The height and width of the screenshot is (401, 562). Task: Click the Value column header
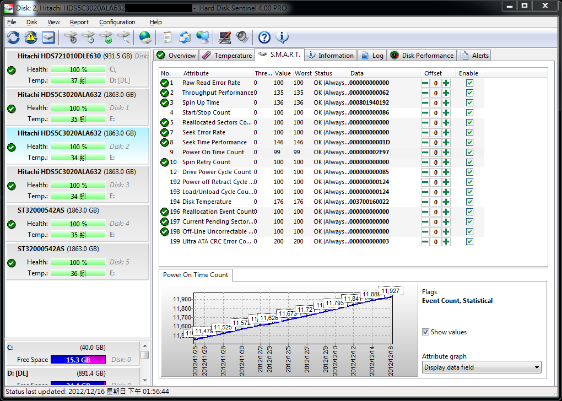[x=283, y=73]
